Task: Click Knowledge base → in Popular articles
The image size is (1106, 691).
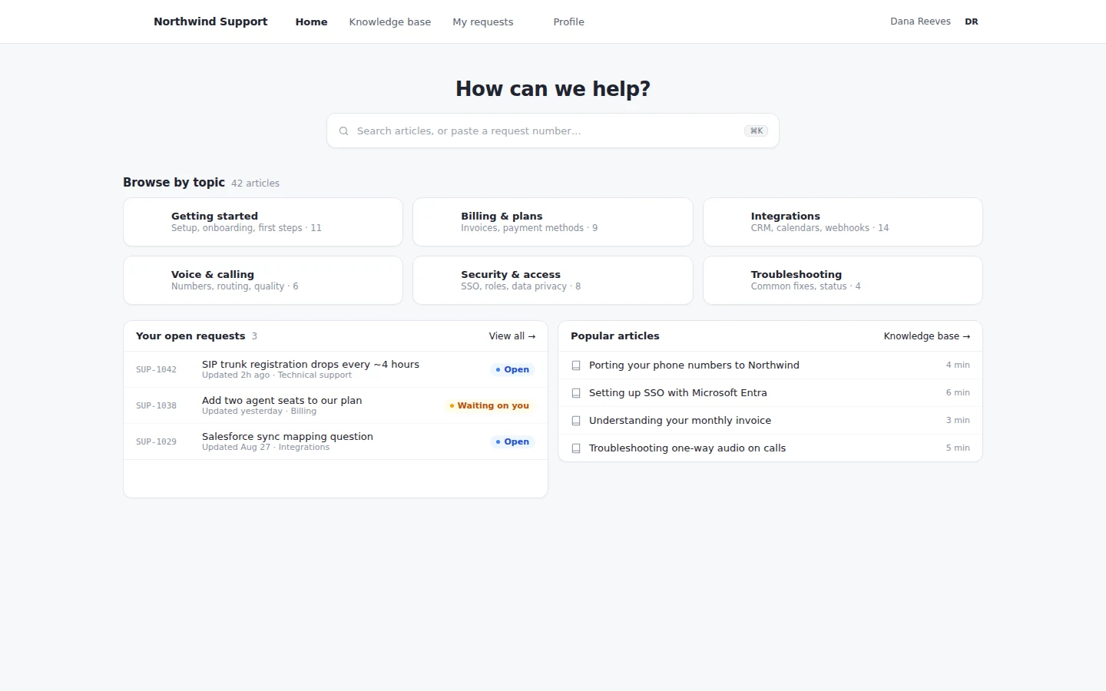Action: click(927, 336)
